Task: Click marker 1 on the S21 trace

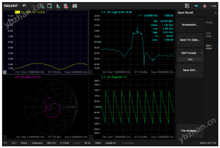Action: [137, 31]
